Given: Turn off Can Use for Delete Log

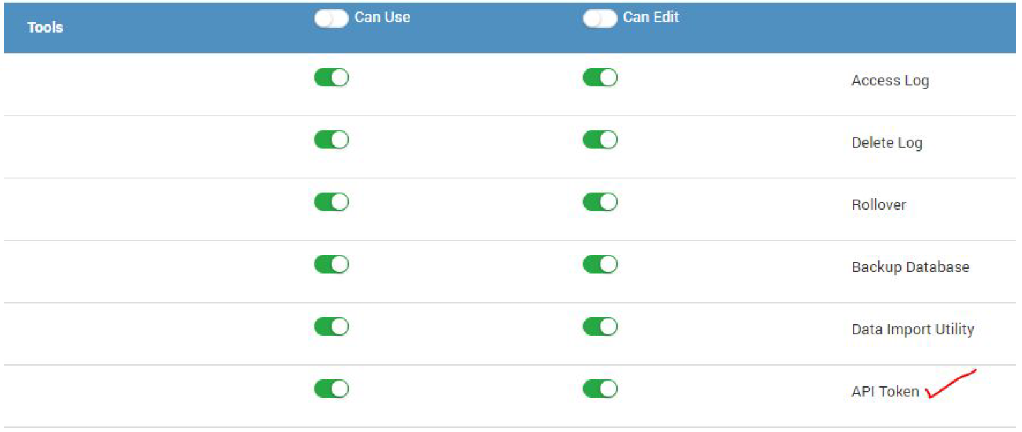Looking at the screenshot, I should tap(331, 140).
